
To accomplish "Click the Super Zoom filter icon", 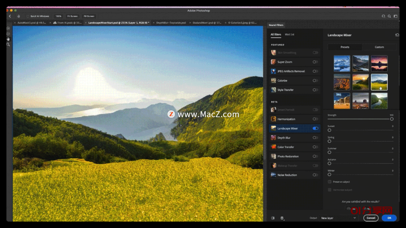I will tap(273, 62).
